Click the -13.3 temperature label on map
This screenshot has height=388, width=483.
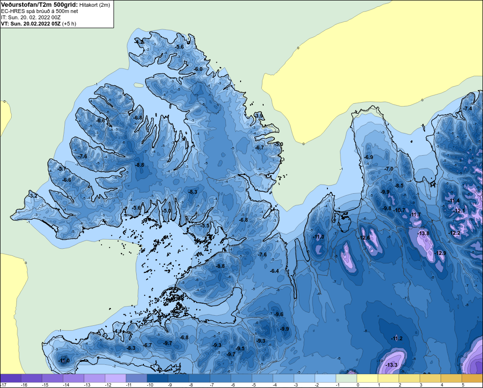(392, 365)
